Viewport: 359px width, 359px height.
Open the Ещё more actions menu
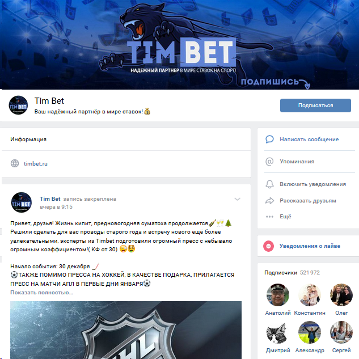pos(285,217)
